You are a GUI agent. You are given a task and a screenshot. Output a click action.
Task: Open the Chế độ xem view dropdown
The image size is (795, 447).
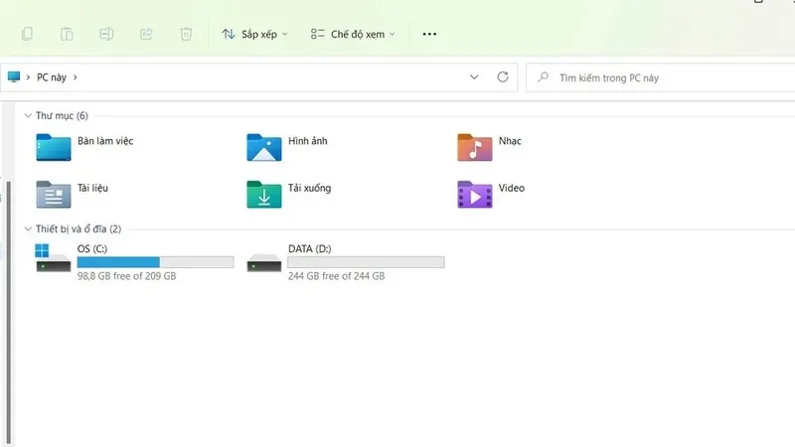pyautogui.click(x=353, y=34)
